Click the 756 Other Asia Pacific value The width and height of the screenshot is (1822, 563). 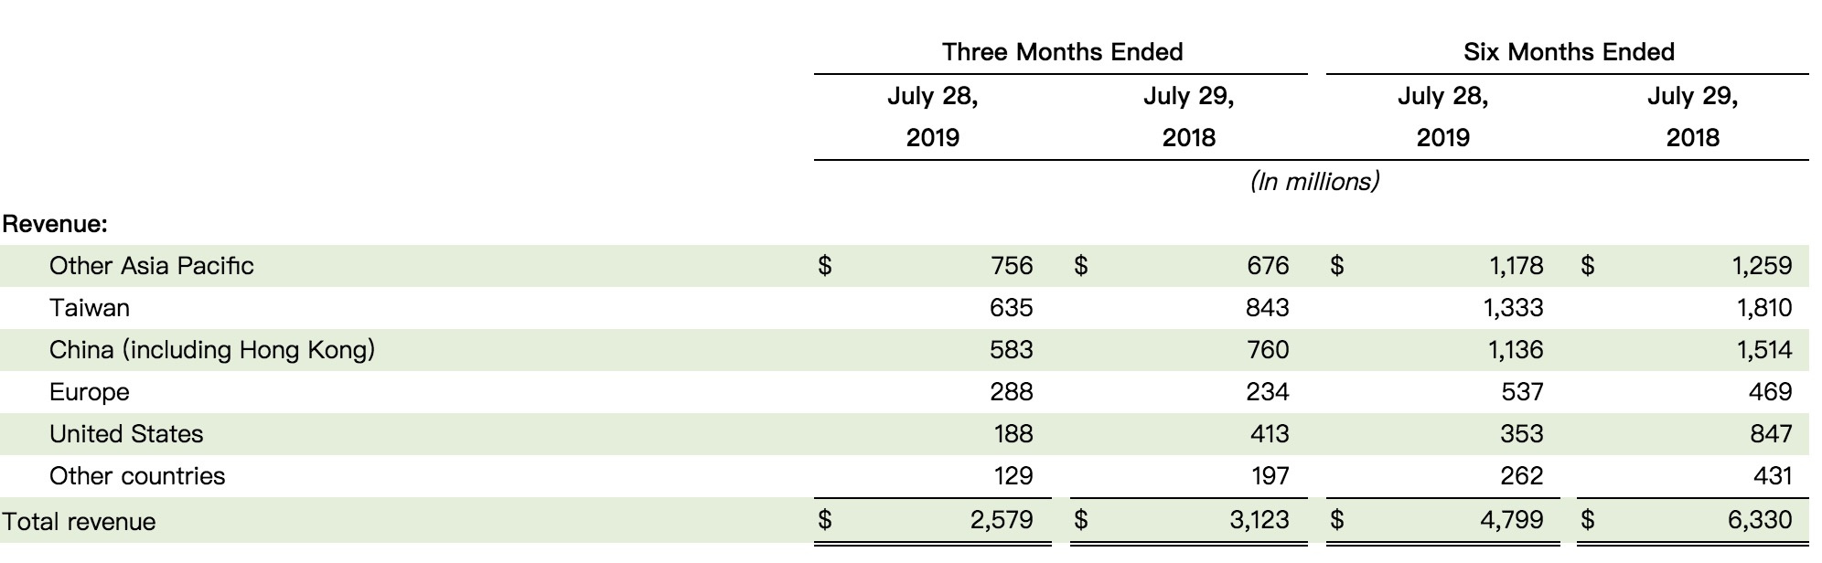coord(1012,266)
